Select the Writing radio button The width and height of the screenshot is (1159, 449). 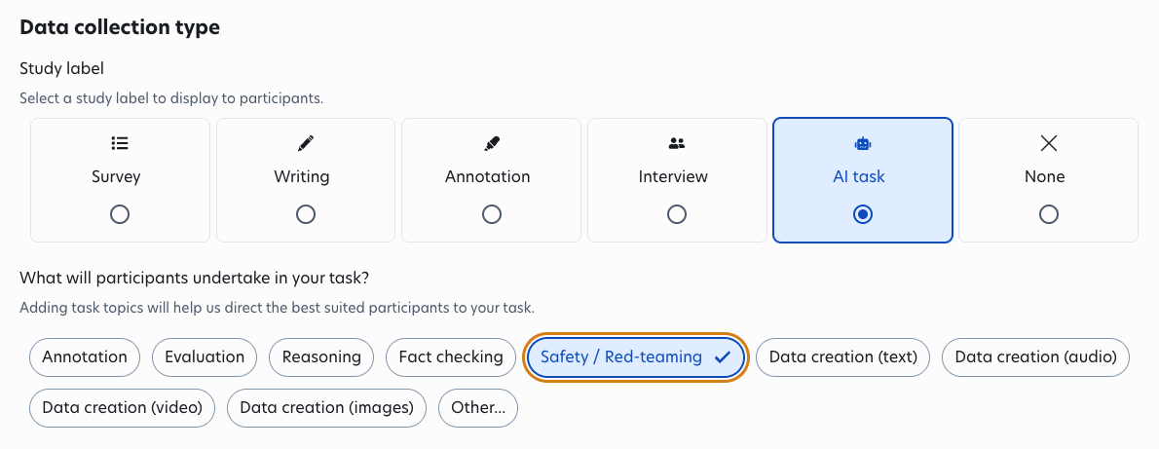tap(306, 214)
